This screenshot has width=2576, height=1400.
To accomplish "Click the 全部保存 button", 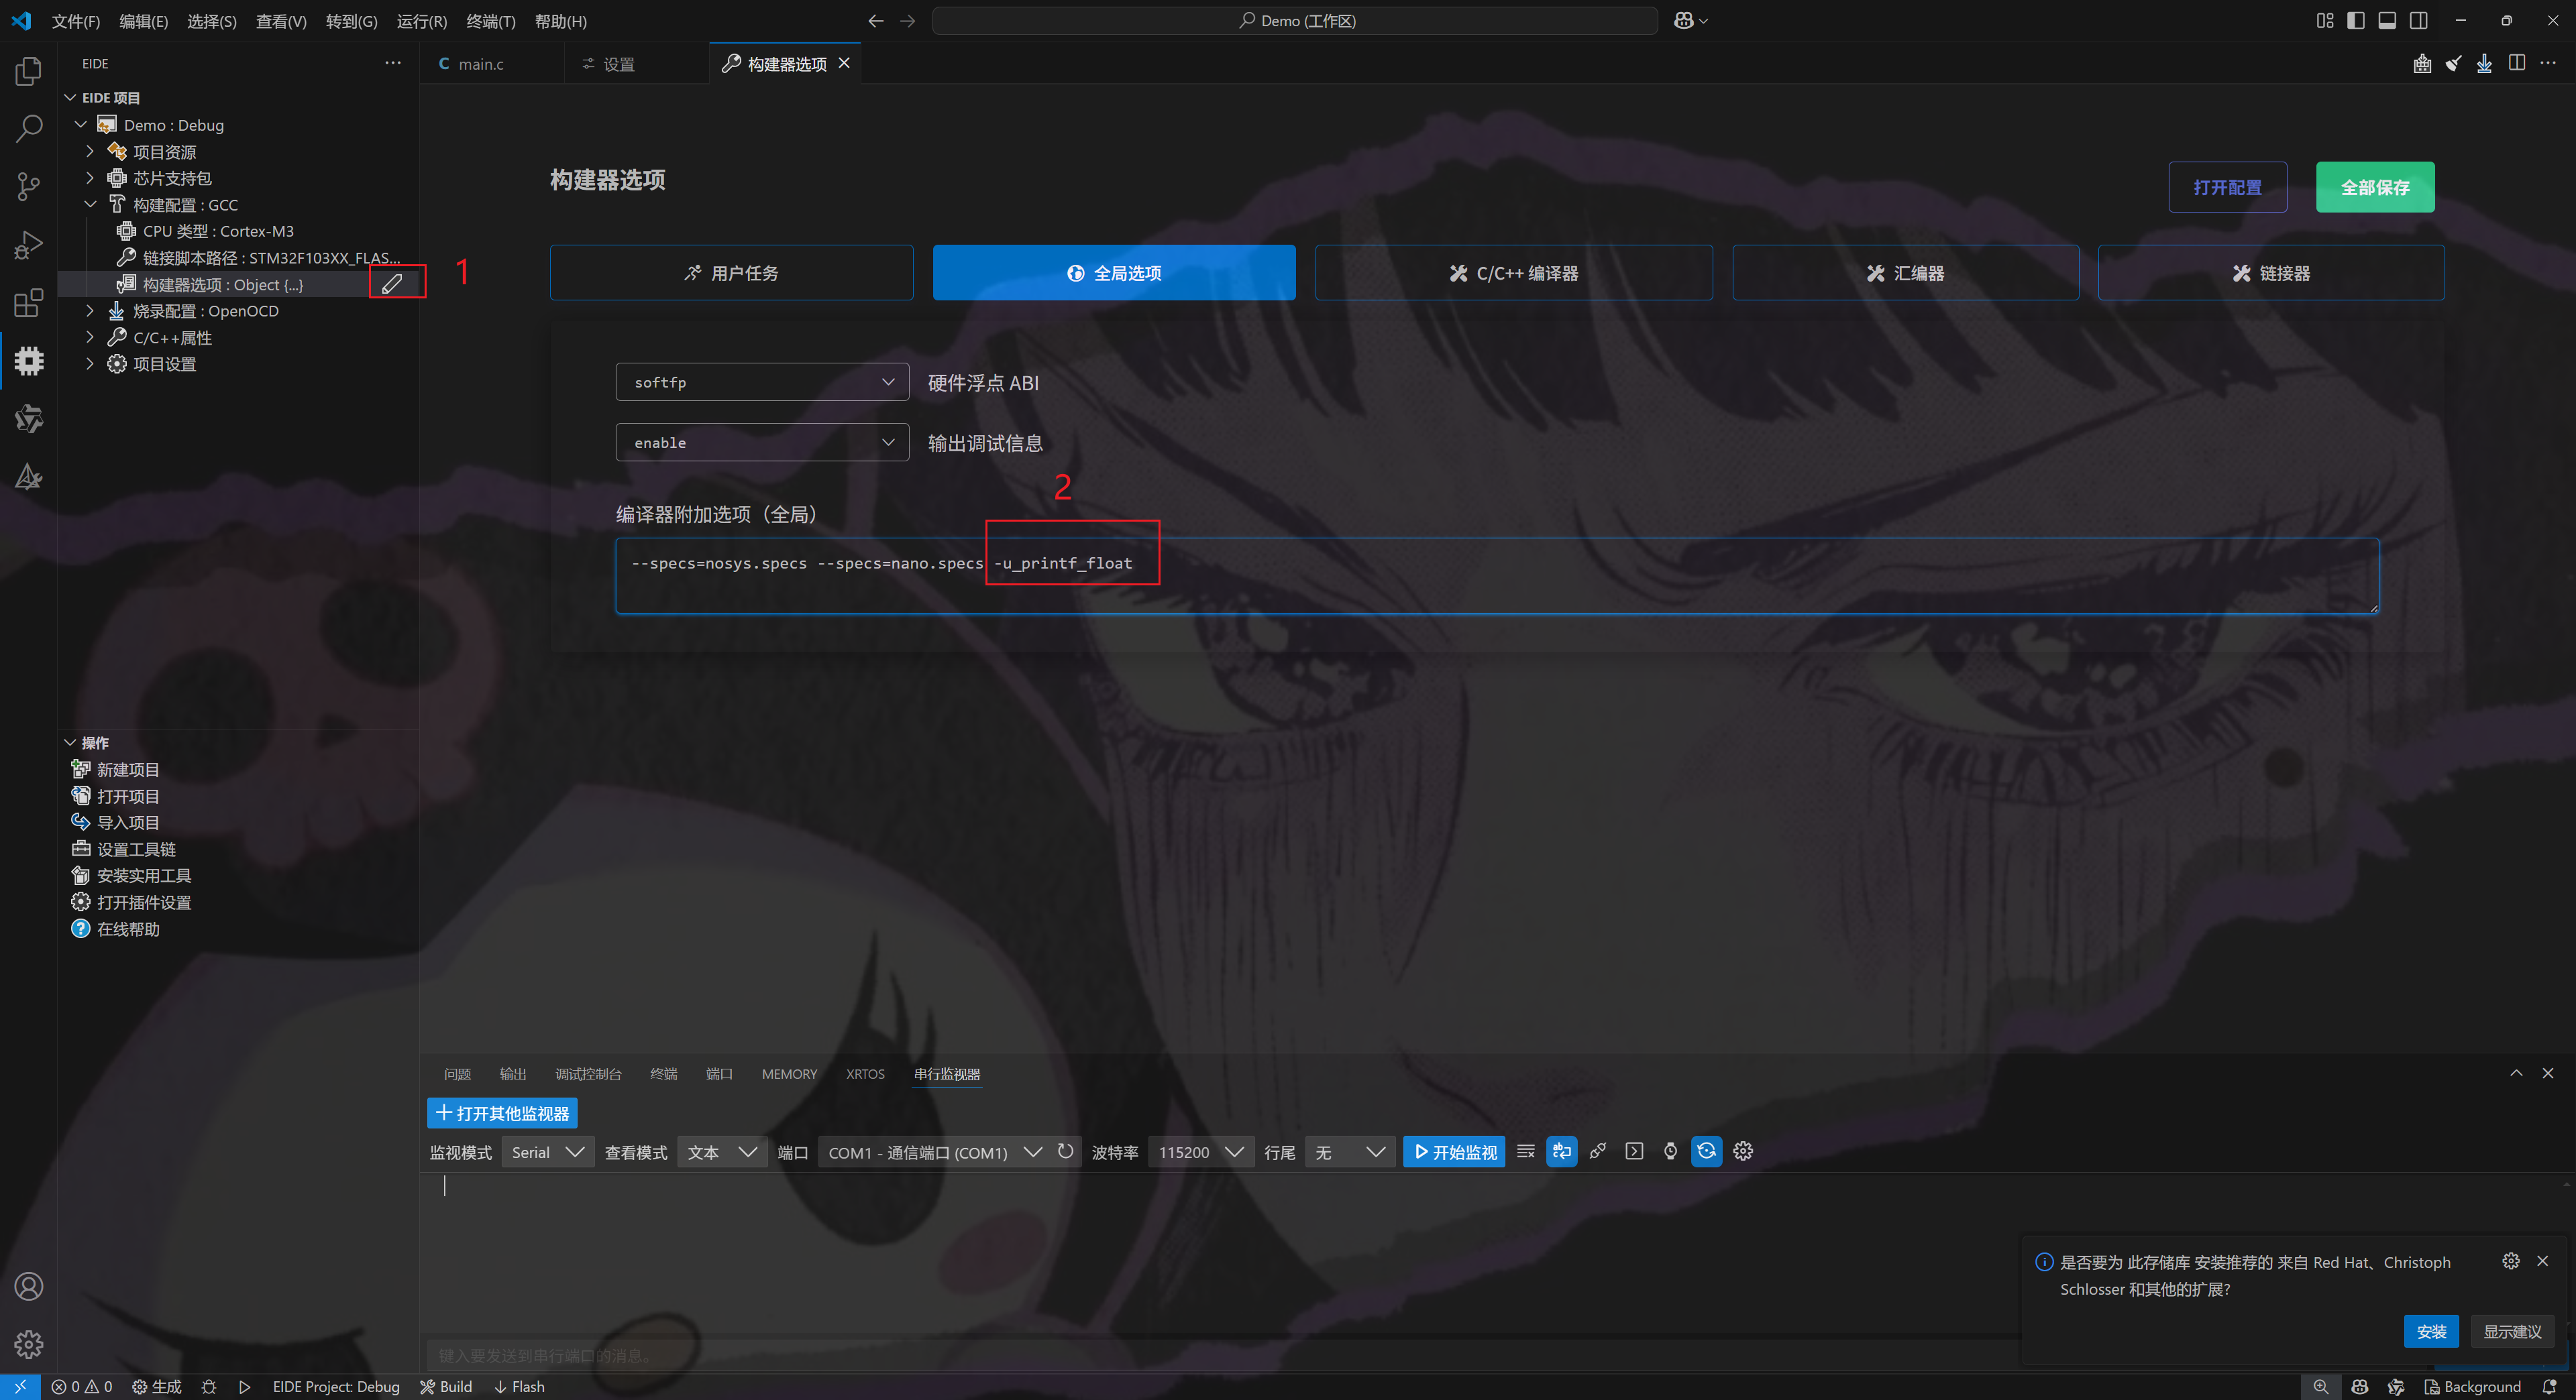I will click(2375, 187).
